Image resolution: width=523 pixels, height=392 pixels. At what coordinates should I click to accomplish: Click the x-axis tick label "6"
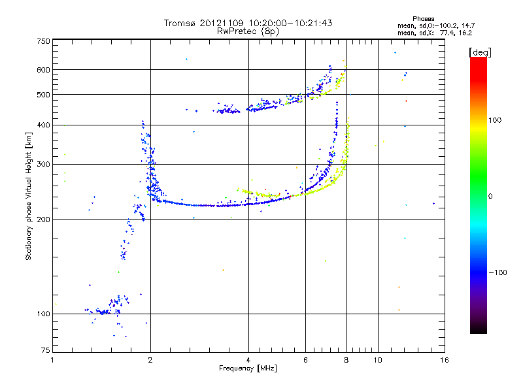pyautogui.click(x=305, y=360)
